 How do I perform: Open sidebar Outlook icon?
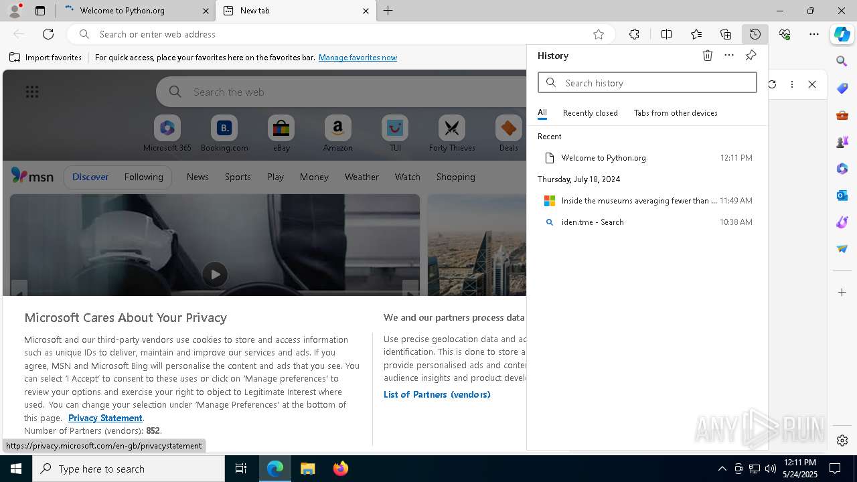(x=842, y=195)
